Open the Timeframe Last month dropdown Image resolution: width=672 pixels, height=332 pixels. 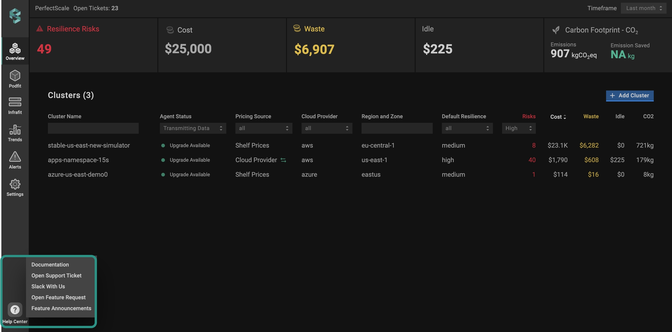(643, 8)
